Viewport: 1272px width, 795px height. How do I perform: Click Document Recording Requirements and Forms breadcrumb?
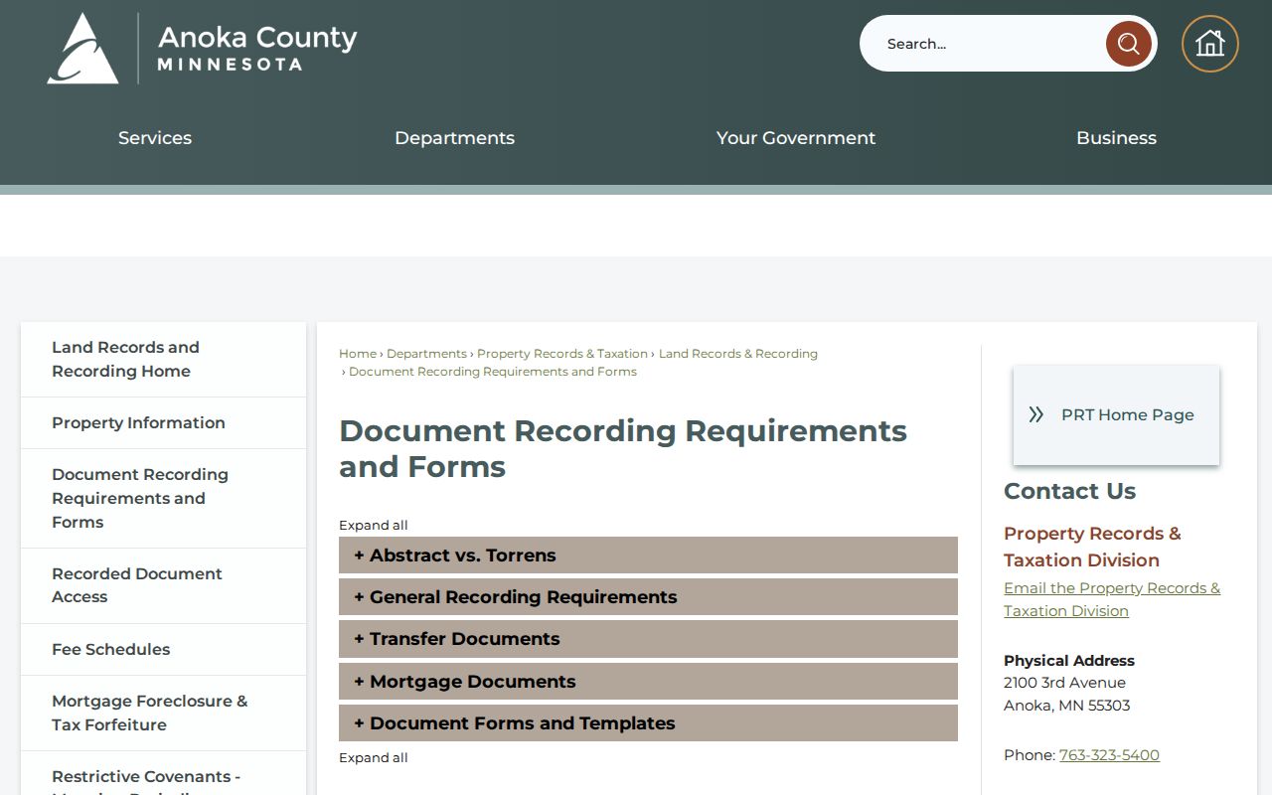(493, 372)
